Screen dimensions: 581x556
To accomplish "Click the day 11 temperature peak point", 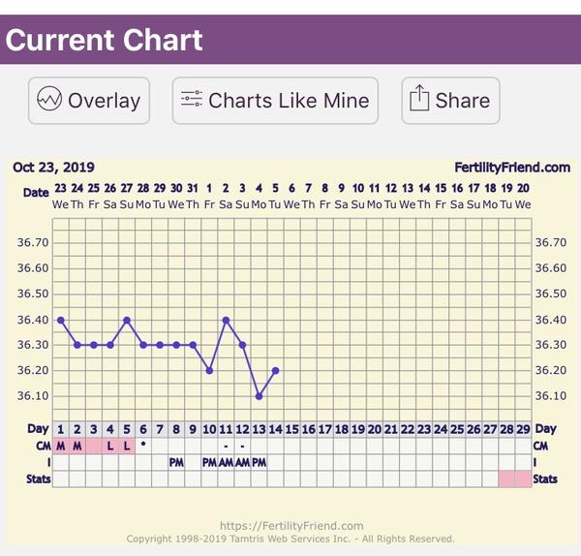I will tap(226, 320).
